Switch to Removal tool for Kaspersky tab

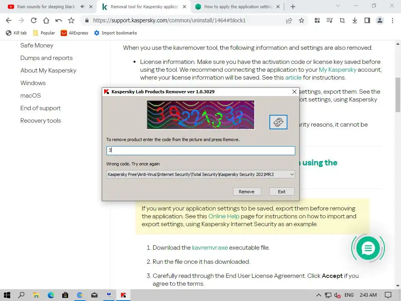145,7
